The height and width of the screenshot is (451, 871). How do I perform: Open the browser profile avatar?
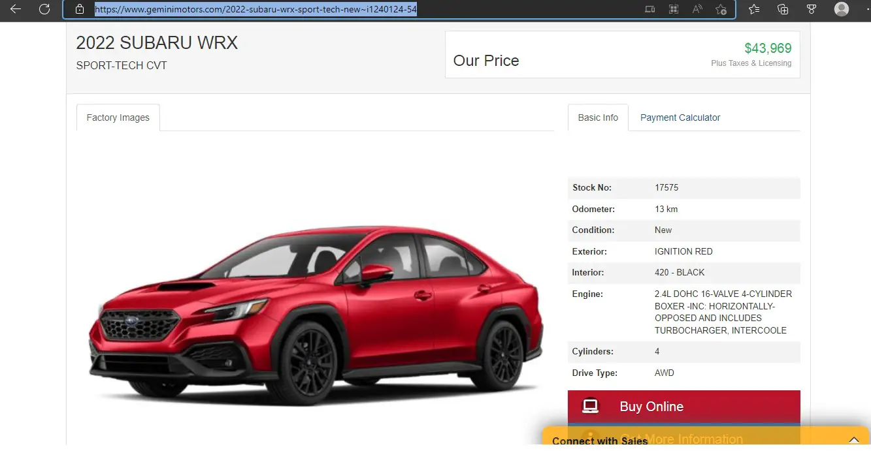point(842,9)
